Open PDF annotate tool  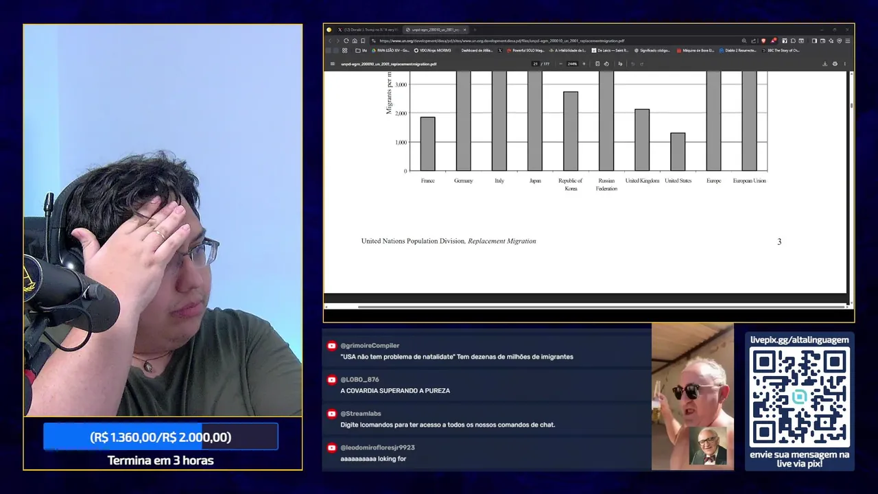620,64
